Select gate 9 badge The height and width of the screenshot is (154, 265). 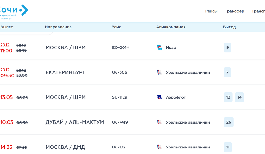(227, 47)
